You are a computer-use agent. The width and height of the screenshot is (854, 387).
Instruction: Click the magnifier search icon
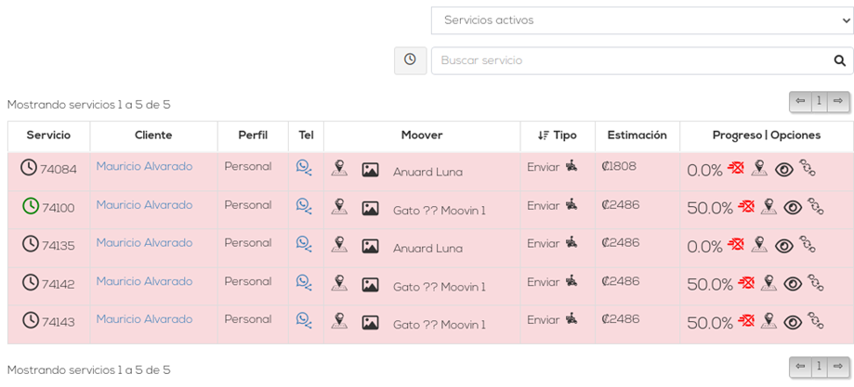click(839, 60)
